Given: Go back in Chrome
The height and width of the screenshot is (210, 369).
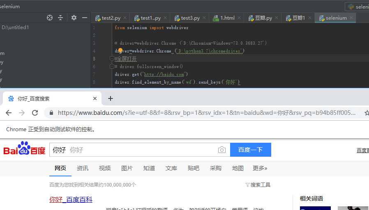Looking at the screenshot, I should tap(9, 113).
